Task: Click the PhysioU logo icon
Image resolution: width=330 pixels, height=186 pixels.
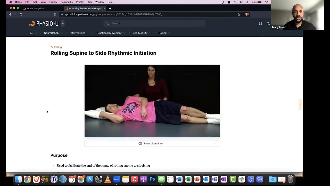Action: coord(32,23)
